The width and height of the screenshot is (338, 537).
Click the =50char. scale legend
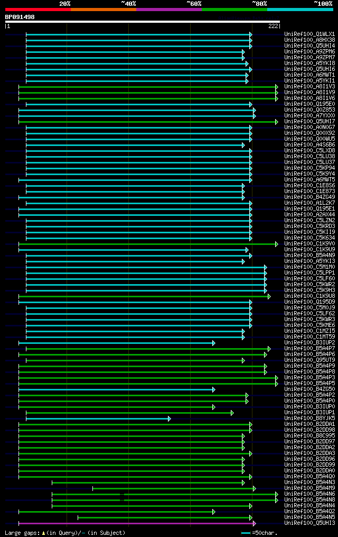pos(259,533)
